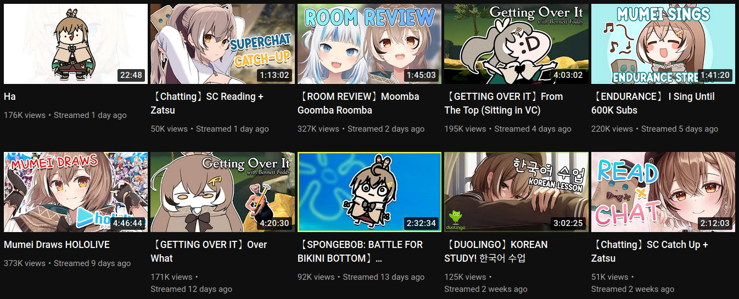
Task: Open the Room Review video thumbnail
Action: [x=370, y=44]
